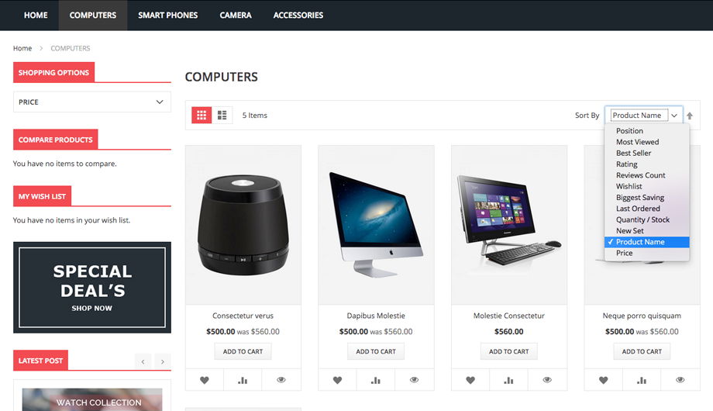This screenshot has width=713, height=411.
Task: Quick view Dapibus Molestie product
Action: click(x=415, y=380)
